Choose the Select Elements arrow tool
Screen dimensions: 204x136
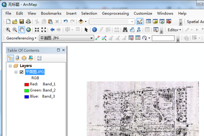(x=86, y=30)
